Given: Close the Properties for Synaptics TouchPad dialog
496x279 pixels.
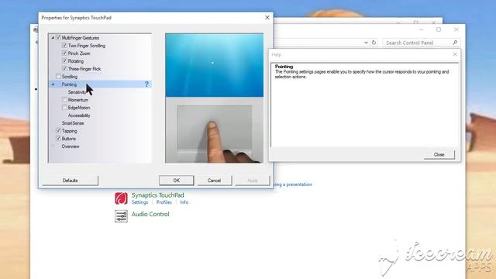Looking at the screenshot, I should (267, 18).
